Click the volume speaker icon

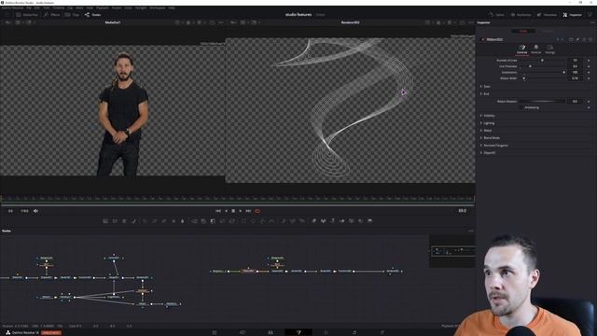[x=35, y=211]
